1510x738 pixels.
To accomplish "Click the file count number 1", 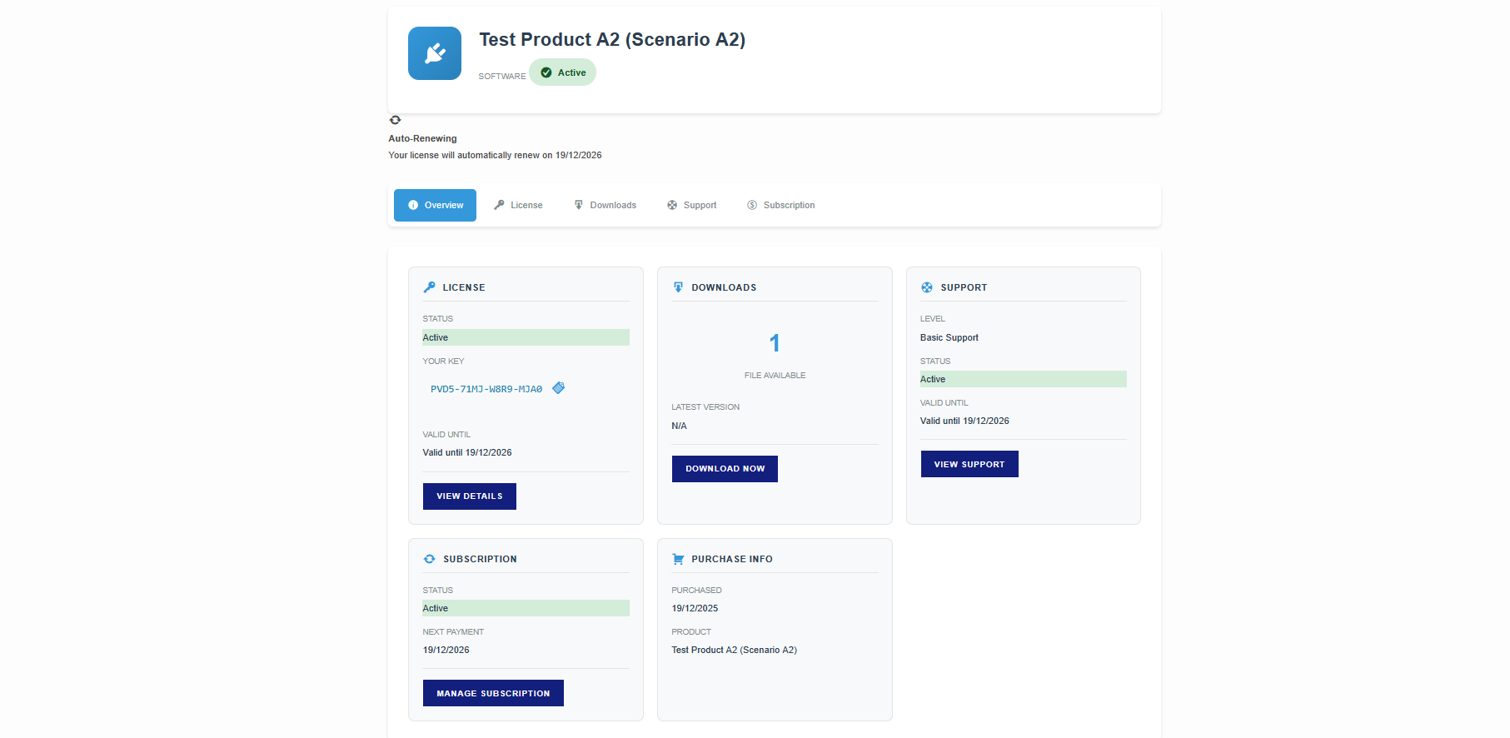I will click(x=775, y=343).
